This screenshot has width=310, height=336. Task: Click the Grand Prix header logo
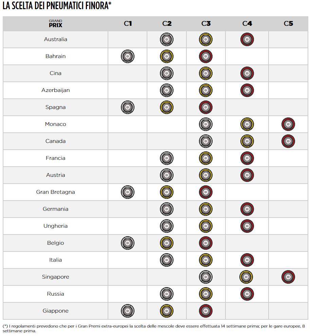coord(56,23)
